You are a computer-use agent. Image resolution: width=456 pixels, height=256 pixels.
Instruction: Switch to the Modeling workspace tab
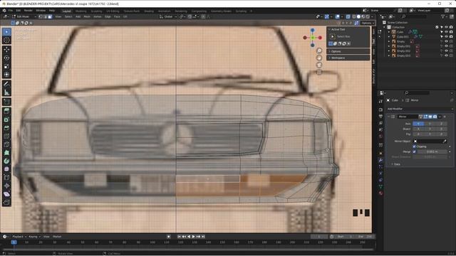pos(81,11)
